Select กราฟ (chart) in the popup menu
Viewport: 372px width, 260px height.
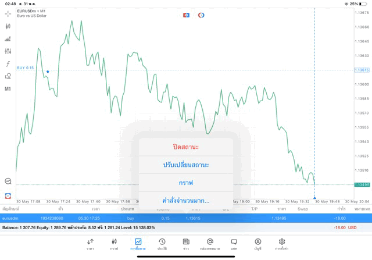coord(186,183)
